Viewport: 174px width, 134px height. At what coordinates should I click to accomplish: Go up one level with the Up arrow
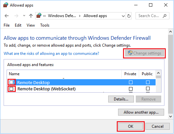[31, 16]
